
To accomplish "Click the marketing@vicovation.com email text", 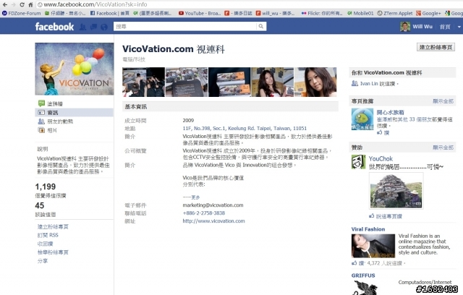I will coord(213,205).
